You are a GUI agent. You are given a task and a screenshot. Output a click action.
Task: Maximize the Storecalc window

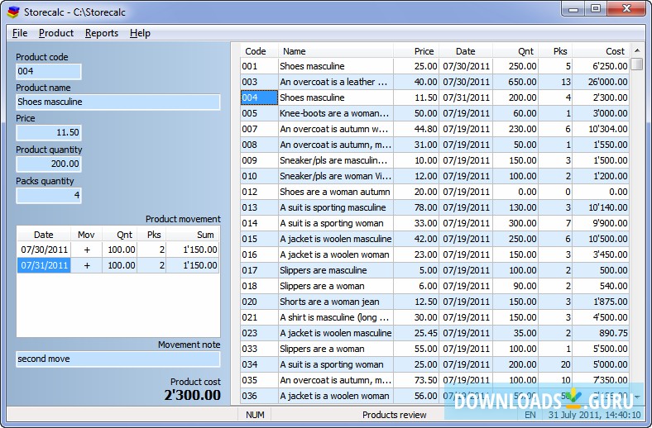[596, 9]
